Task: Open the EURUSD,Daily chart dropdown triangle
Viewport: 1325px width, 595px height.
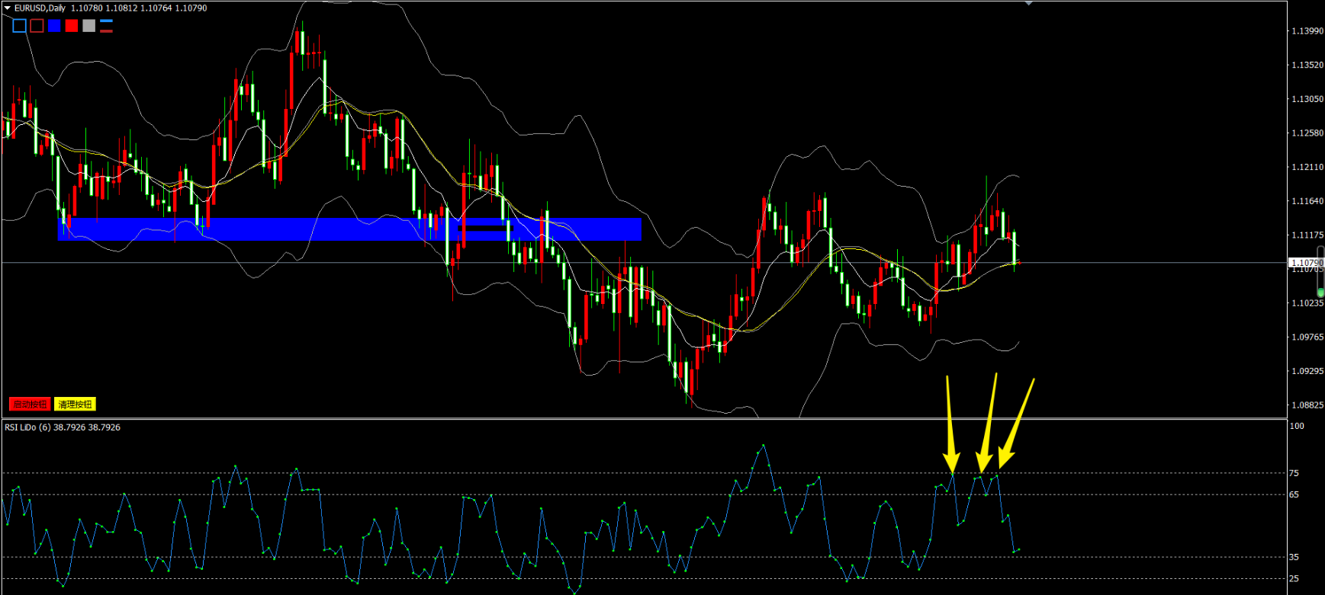Action: pos(7,8)
